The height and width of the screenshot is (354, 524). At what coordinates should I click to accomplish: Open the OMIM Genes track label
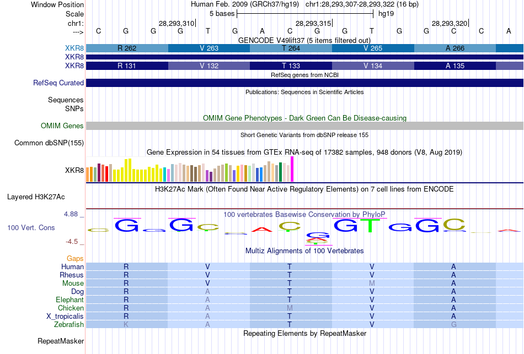pos(62,126)
